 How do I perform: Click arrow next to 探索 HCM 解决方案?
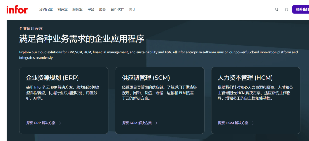pyautogui.click(x=252, y=123)
